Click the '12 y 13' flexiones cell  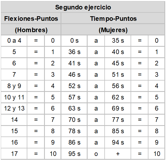pyautogui.click(x=14, y=109)
